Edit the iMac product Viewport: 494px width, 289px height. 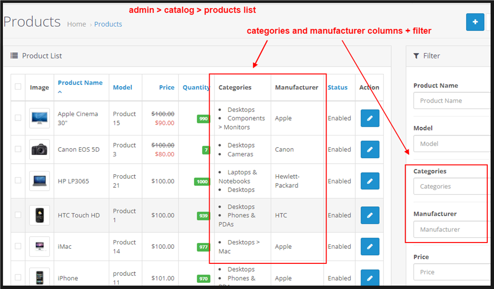[x=370, y=246]
